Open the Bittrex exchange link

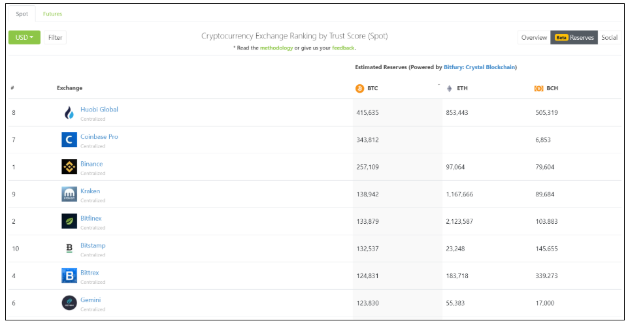click(90, 272)
